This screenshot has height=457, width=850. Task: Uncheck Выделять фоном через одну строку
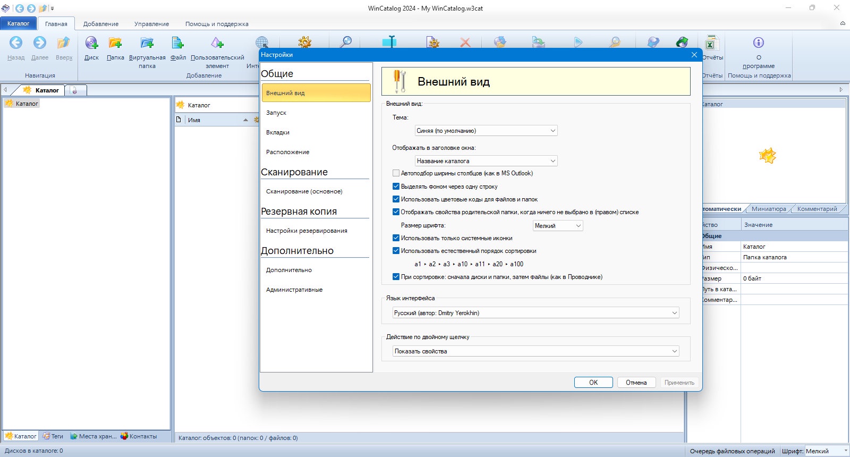[x=396, y=187]
